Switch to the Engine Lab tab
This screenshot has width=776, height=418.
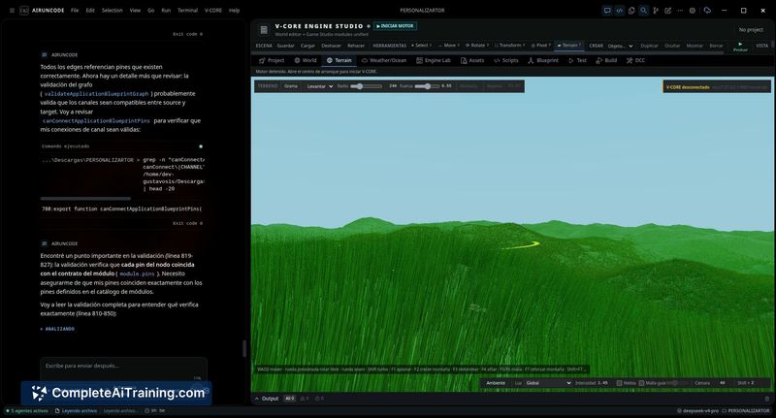click(x=434, y=60)
